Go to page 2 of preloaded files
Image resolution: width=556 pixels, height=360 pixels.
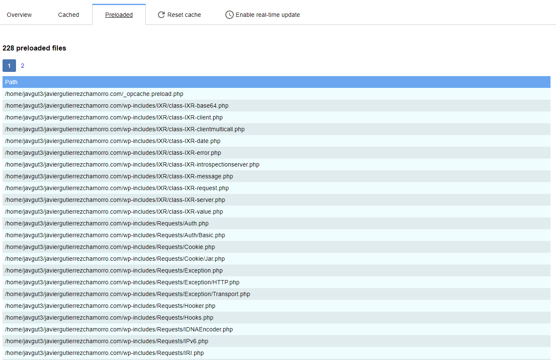click(x=22, y=66)
